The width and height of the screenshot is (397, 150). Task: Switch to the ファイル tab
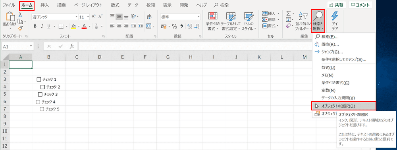(9, 5)
